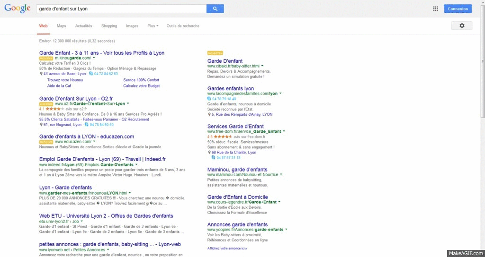The width and height of the screenshot is (485, 257).
Task: Click the search input field
Action: (121, 9)
